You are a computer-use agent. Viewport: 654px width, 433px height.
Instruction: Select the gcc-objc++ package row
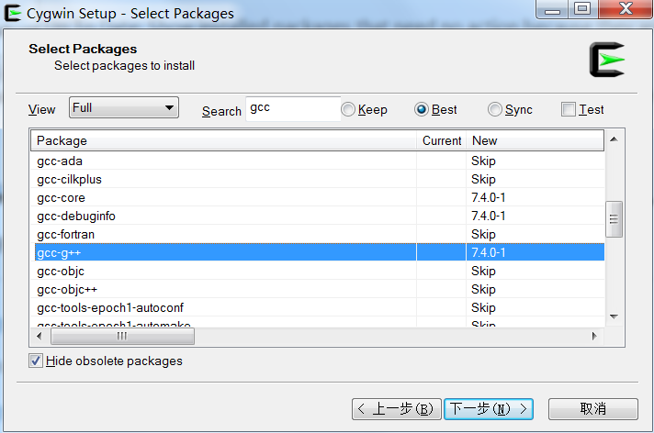click(318, 289)
